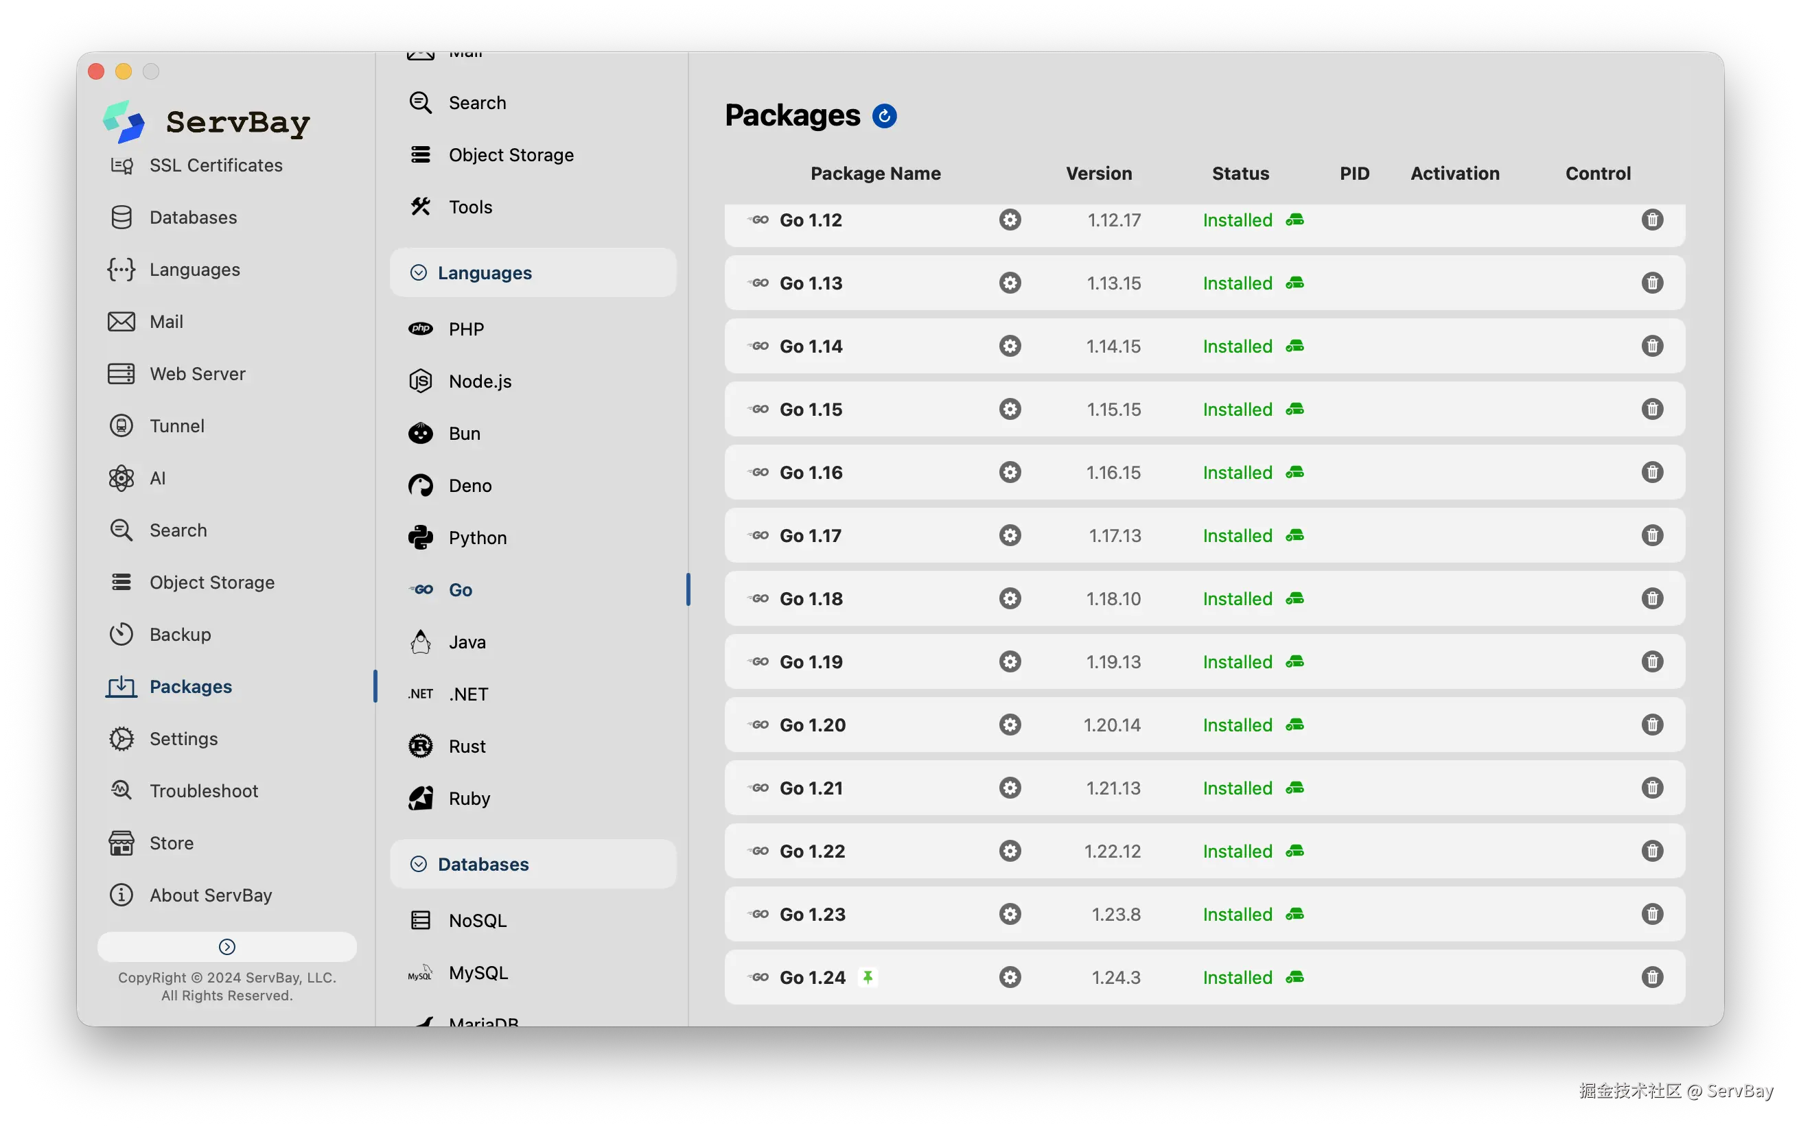Open settings gear for Go 1.18
Screen dimensions: 1801x1128
1010,598
